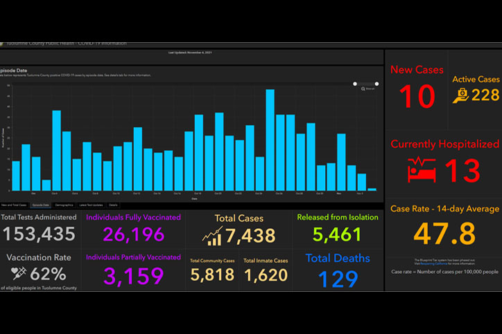The image size is (502, 334).
Task: Click the rising chart icon beside Total Cases
Action: coord(212,236)
